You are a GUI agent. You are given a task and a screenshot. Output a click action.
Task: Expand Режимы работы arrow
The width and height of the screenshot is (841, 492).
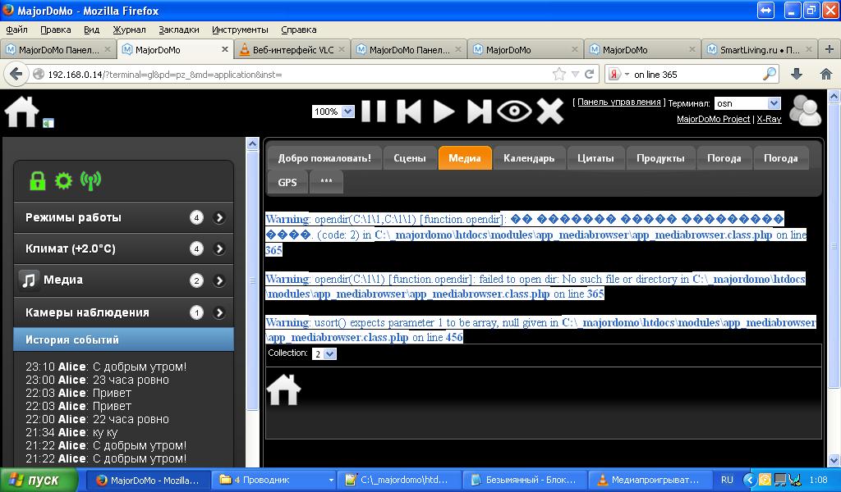(218, 217)
